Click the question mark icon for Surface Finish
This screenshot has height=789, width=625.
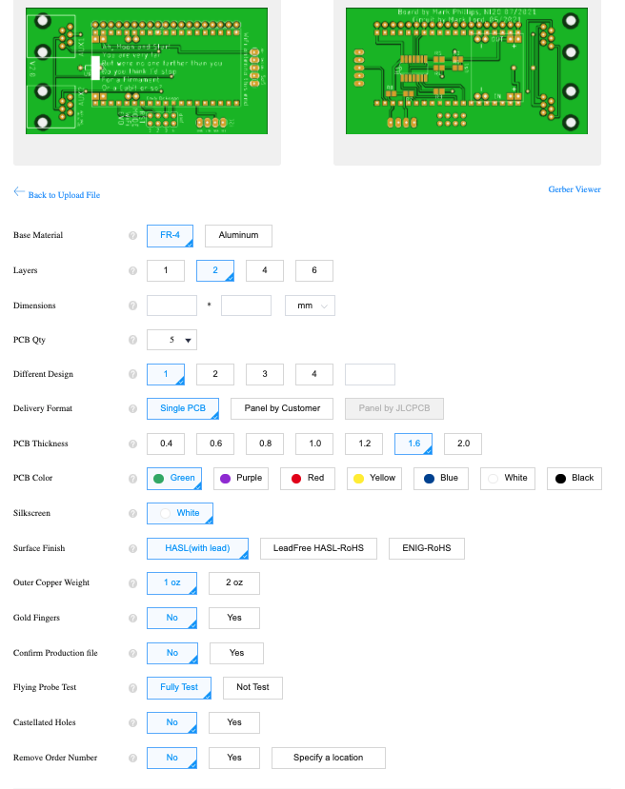click(132, 549)
